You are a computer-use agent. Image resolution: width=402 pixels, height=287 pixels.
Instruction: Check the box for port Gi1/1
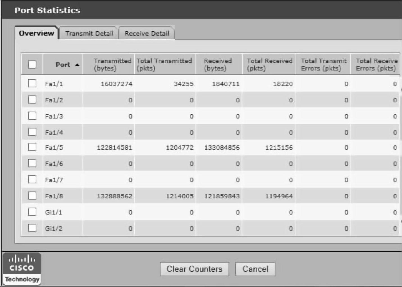32,212
